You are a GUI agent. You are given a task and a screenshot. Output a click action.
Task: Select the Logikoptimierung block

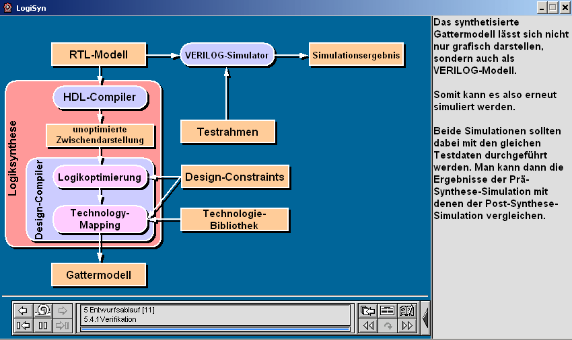click(x=100, y=177)
